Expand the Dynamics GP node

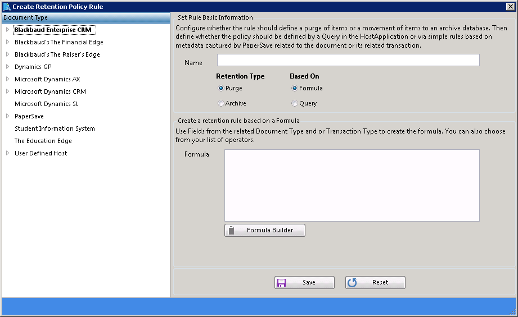[x=8, y=67]
